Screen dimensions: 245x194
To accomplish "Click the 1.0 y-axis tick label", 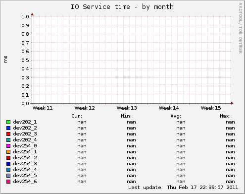I will coord(25,16).
